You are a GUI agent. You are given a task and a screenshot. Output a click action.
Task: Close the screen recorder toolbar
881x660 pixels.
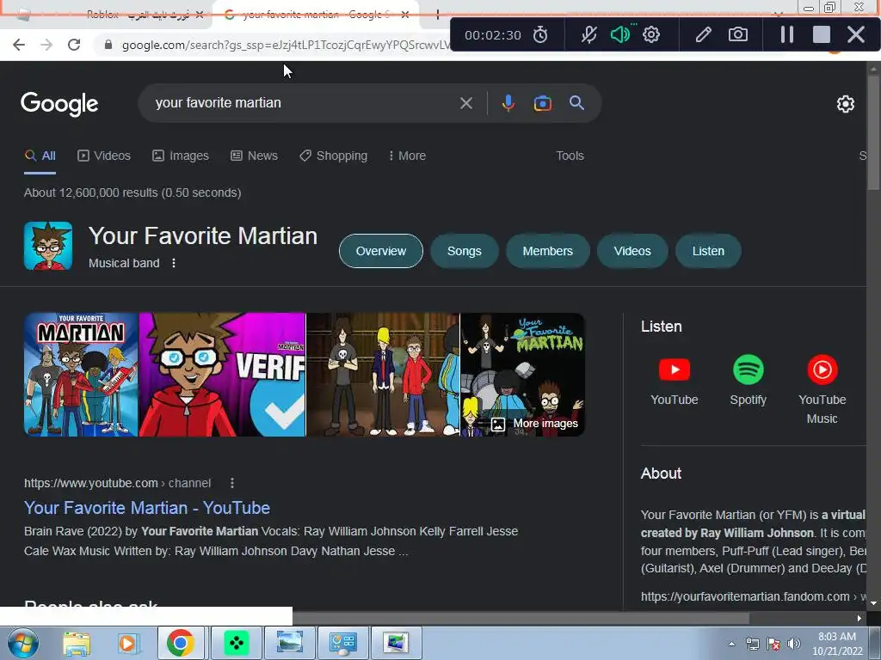pyautogui.click(x=856, y=34)
